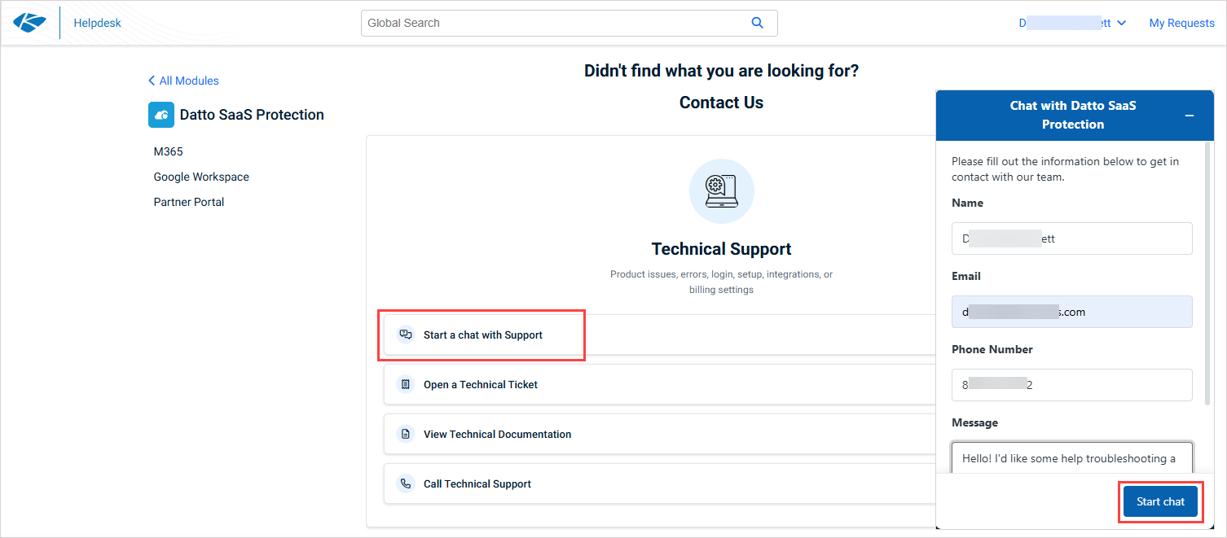Click the Datto SaaS Protection cloud icon
The height and width of the screenshot is (538, 1227).
(161, 115)
